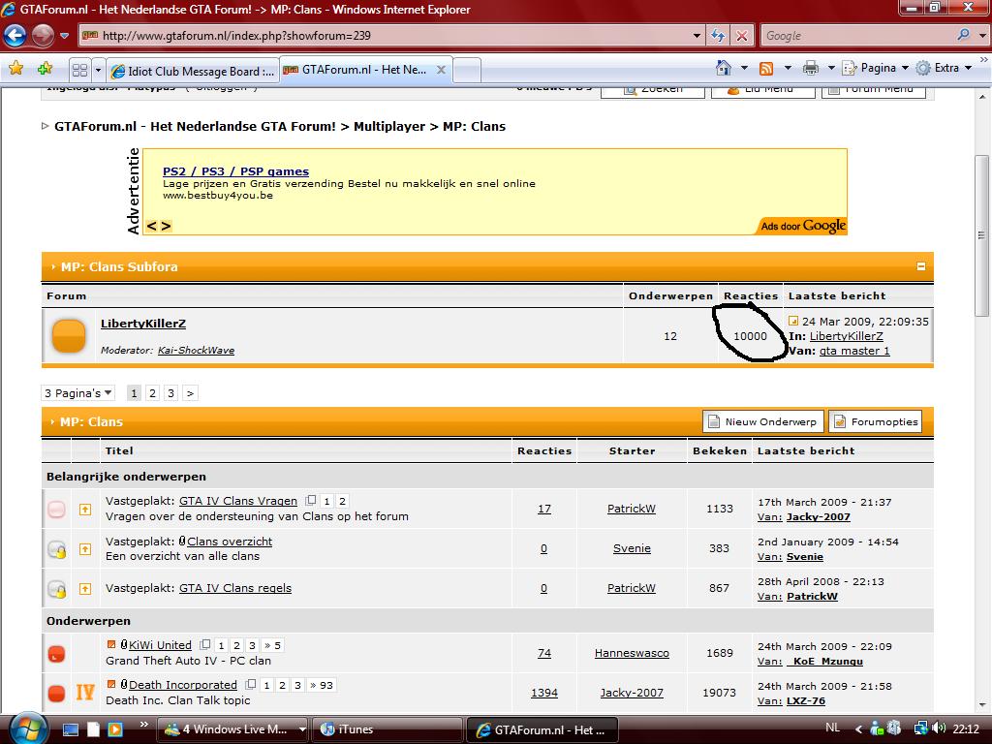Go to page 2 of the topic list
Image resolution: width=992 pixels, height=744 pixels.
point(152,393)
